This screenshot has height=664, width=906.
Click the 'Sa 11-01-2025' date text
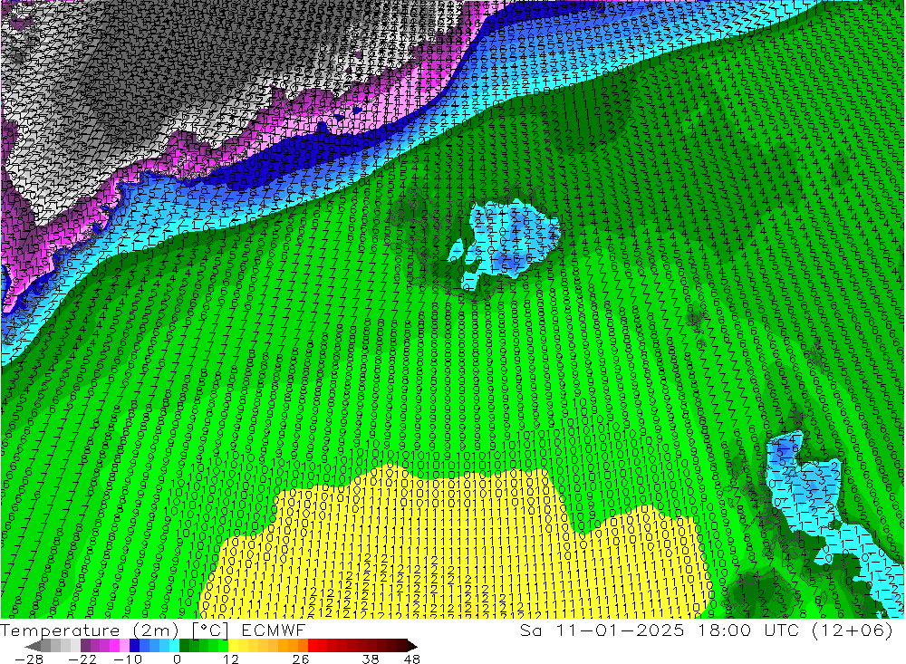(x=602, y=630)
